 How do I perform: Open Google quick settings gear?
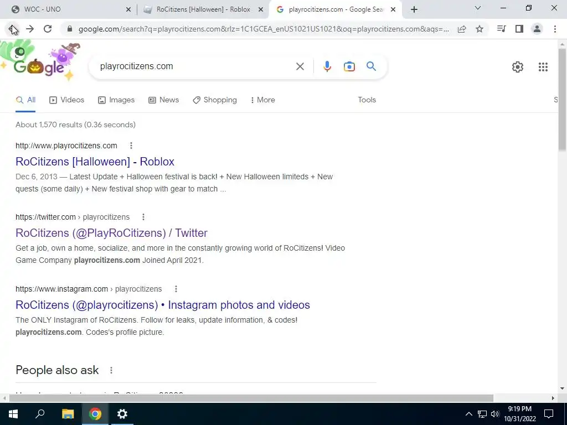518,67
